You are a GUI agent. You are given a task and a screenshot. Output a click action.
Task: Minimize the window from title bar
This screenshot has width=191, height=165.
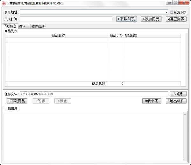(169, 3)
